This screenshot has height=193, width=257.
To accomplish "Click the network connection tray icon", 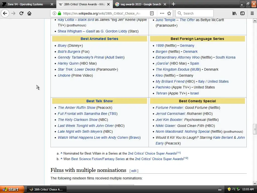I will [x=234, y=189].
